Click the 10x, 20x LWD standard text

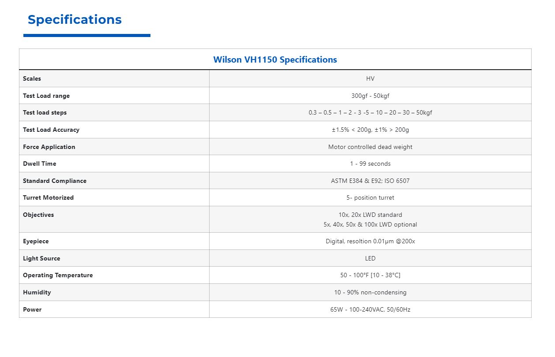pyautogui.click(x=370, y=215)
